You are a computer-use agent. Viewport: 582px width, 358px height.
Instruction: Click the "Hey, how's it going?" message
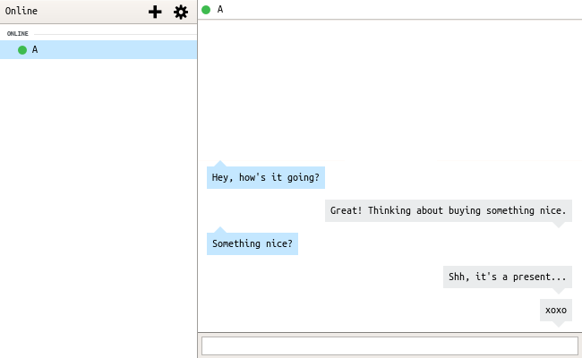(266, 178)
